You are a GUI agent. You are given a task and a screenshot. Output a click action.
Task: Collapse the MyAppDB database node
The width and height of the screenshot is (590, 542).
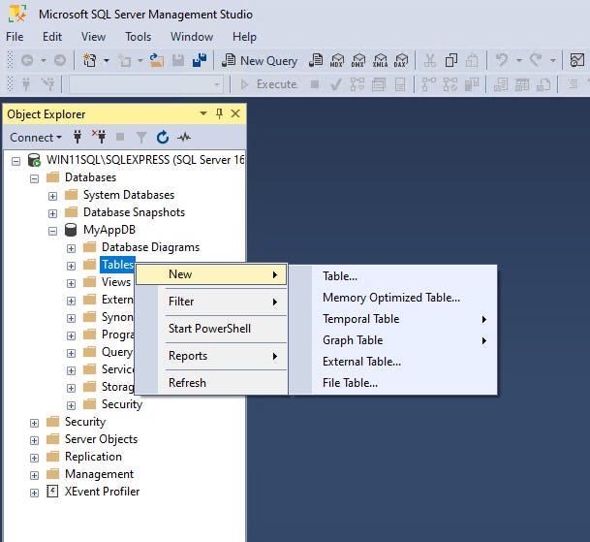(x=52, y=232)
